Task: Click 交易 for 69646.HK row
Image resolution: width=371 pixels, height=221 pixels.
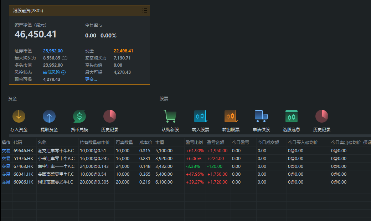Action: [6, 151]
